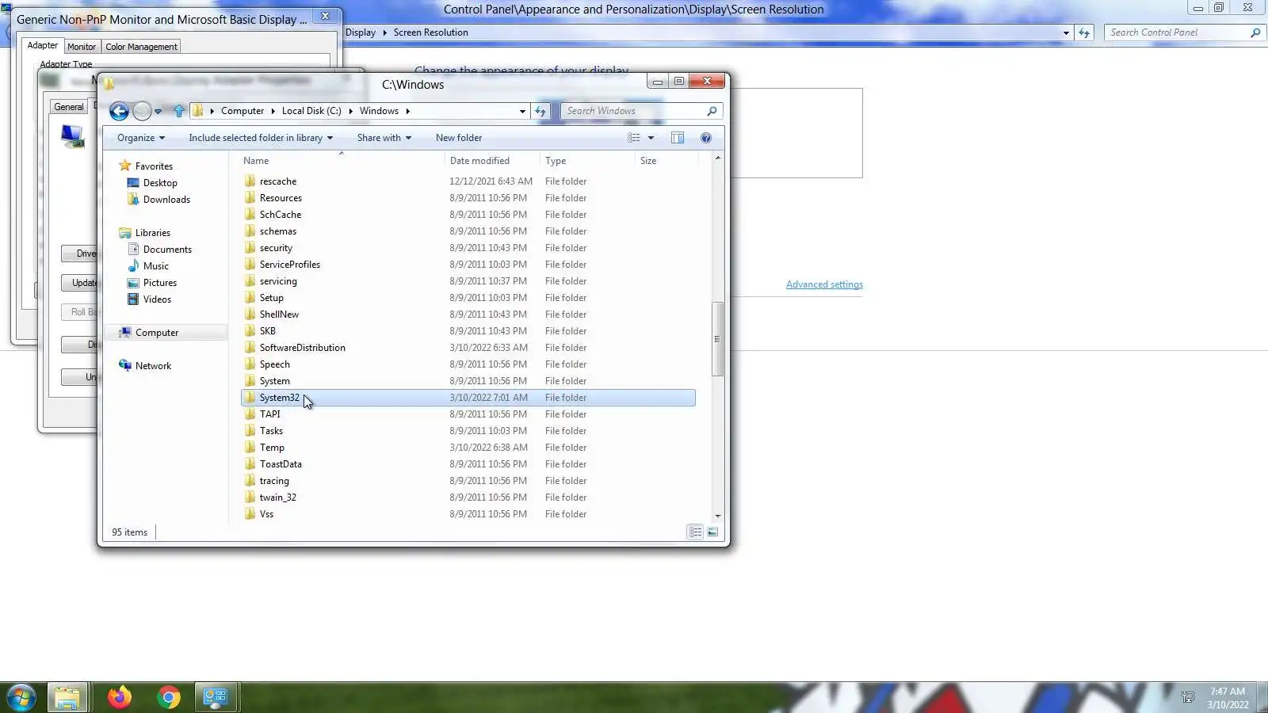
Task: Open the Music library
Action: [x=156, y=266]
